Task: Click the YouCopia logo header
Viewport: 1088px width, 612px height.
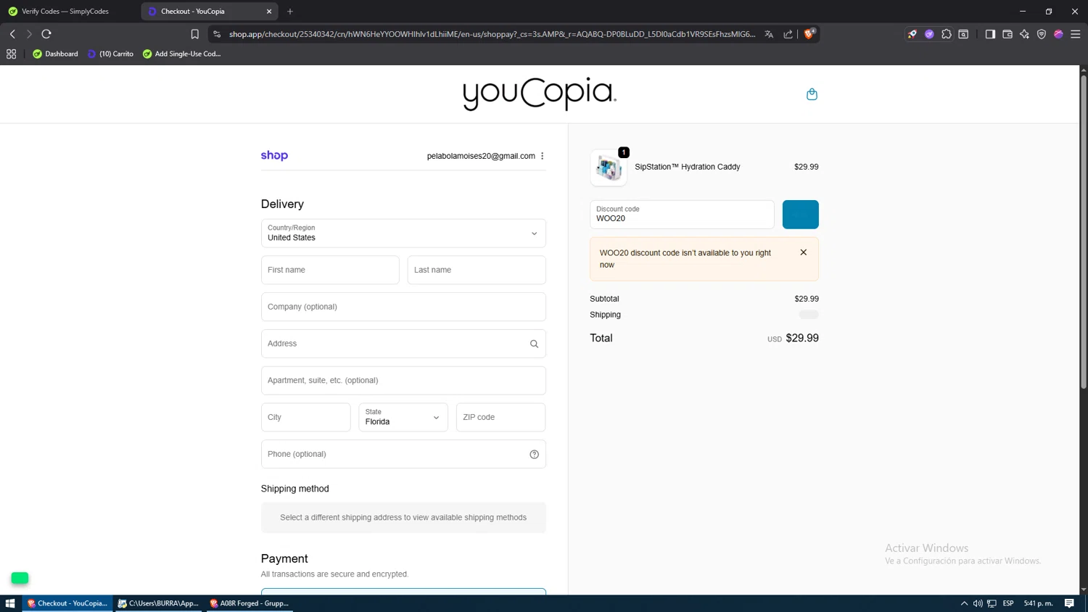Action: (x=540, y=94)
